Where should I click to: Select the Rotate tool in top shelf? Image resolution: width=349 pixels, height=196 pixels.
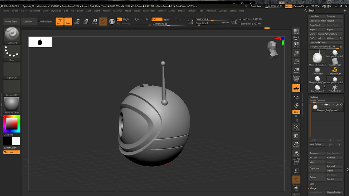tap(94, 21)
